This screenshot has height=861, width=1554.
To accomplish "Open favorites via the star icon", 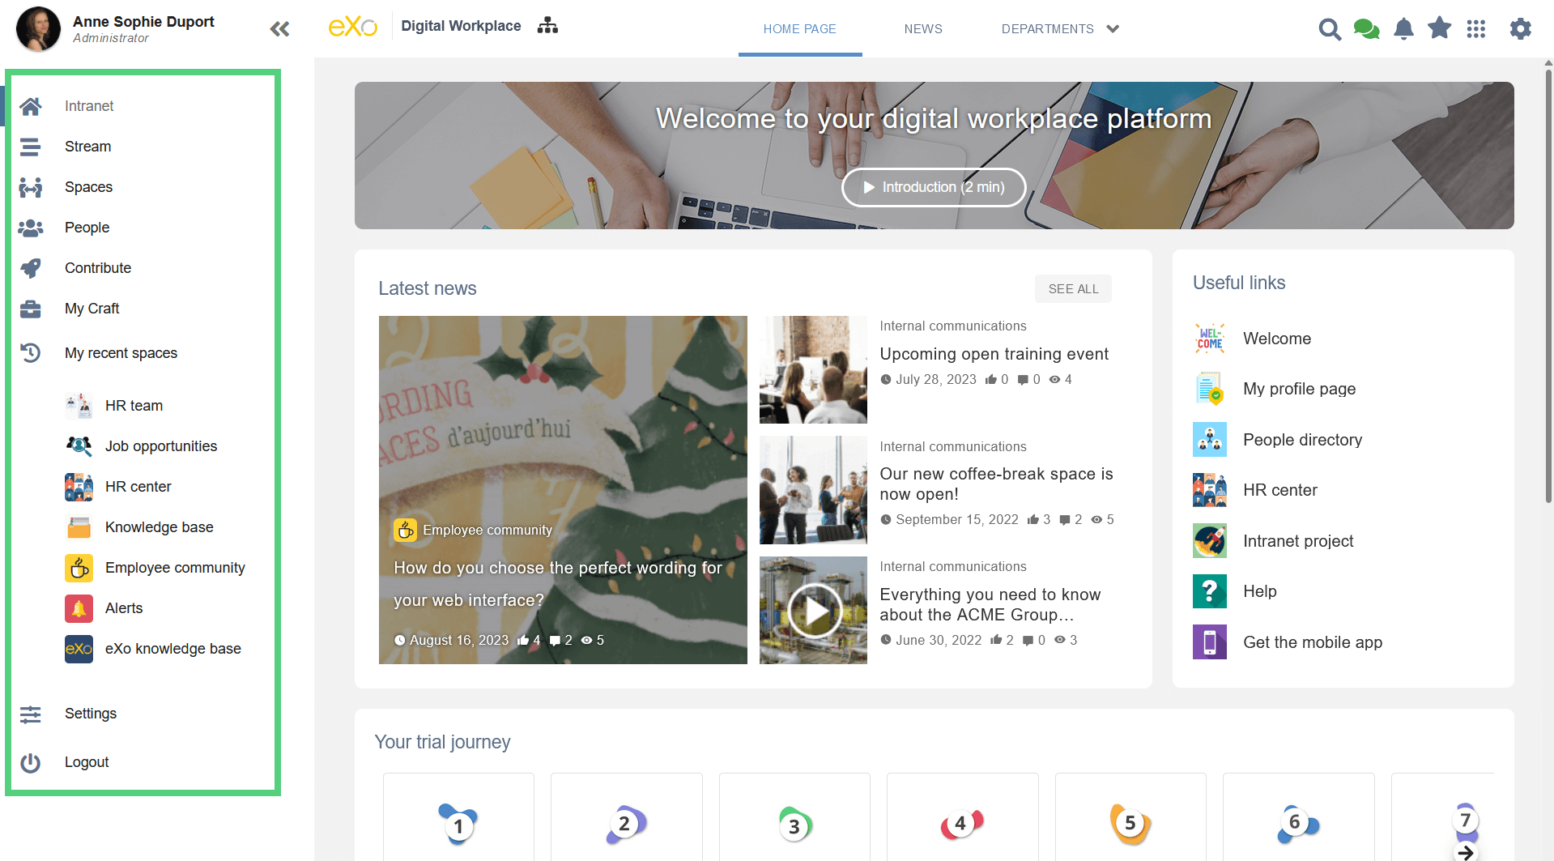I will click(1439, 28).
